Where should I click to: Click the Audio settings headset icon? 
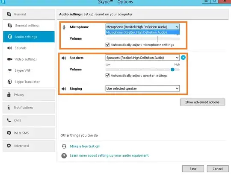(10, 37)
